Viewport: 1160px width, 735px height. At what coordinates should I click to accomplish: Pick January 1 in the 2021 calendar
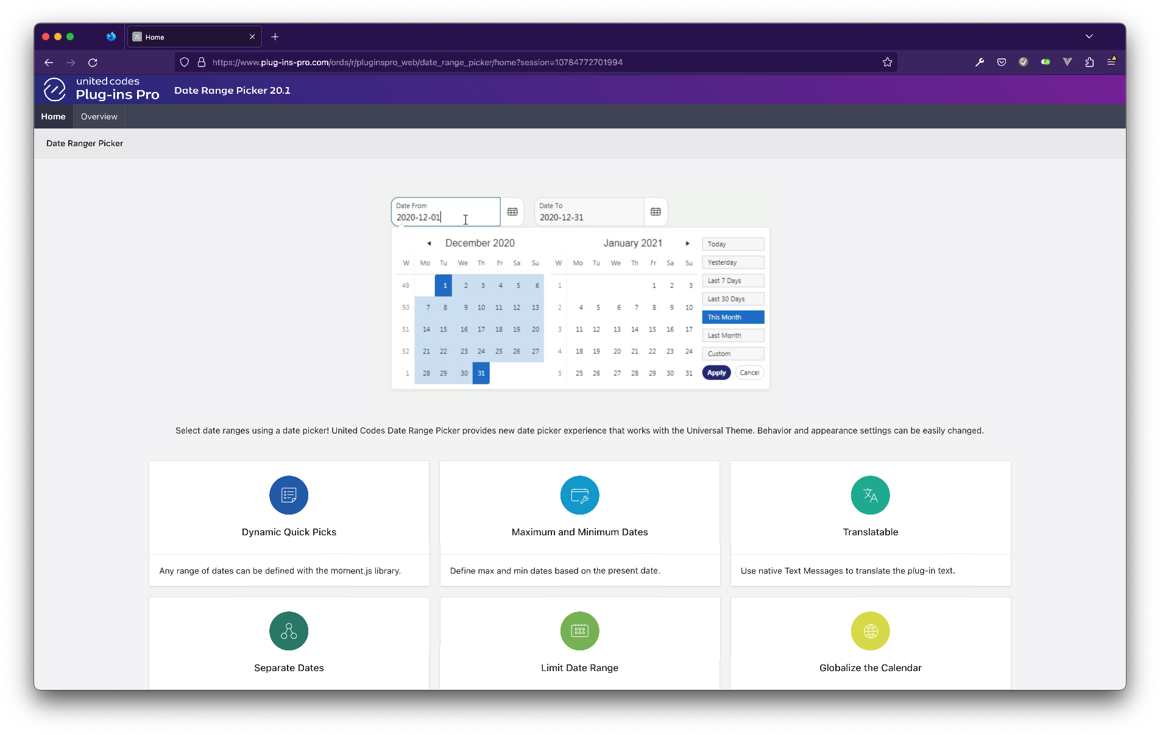tap(654, 286)
